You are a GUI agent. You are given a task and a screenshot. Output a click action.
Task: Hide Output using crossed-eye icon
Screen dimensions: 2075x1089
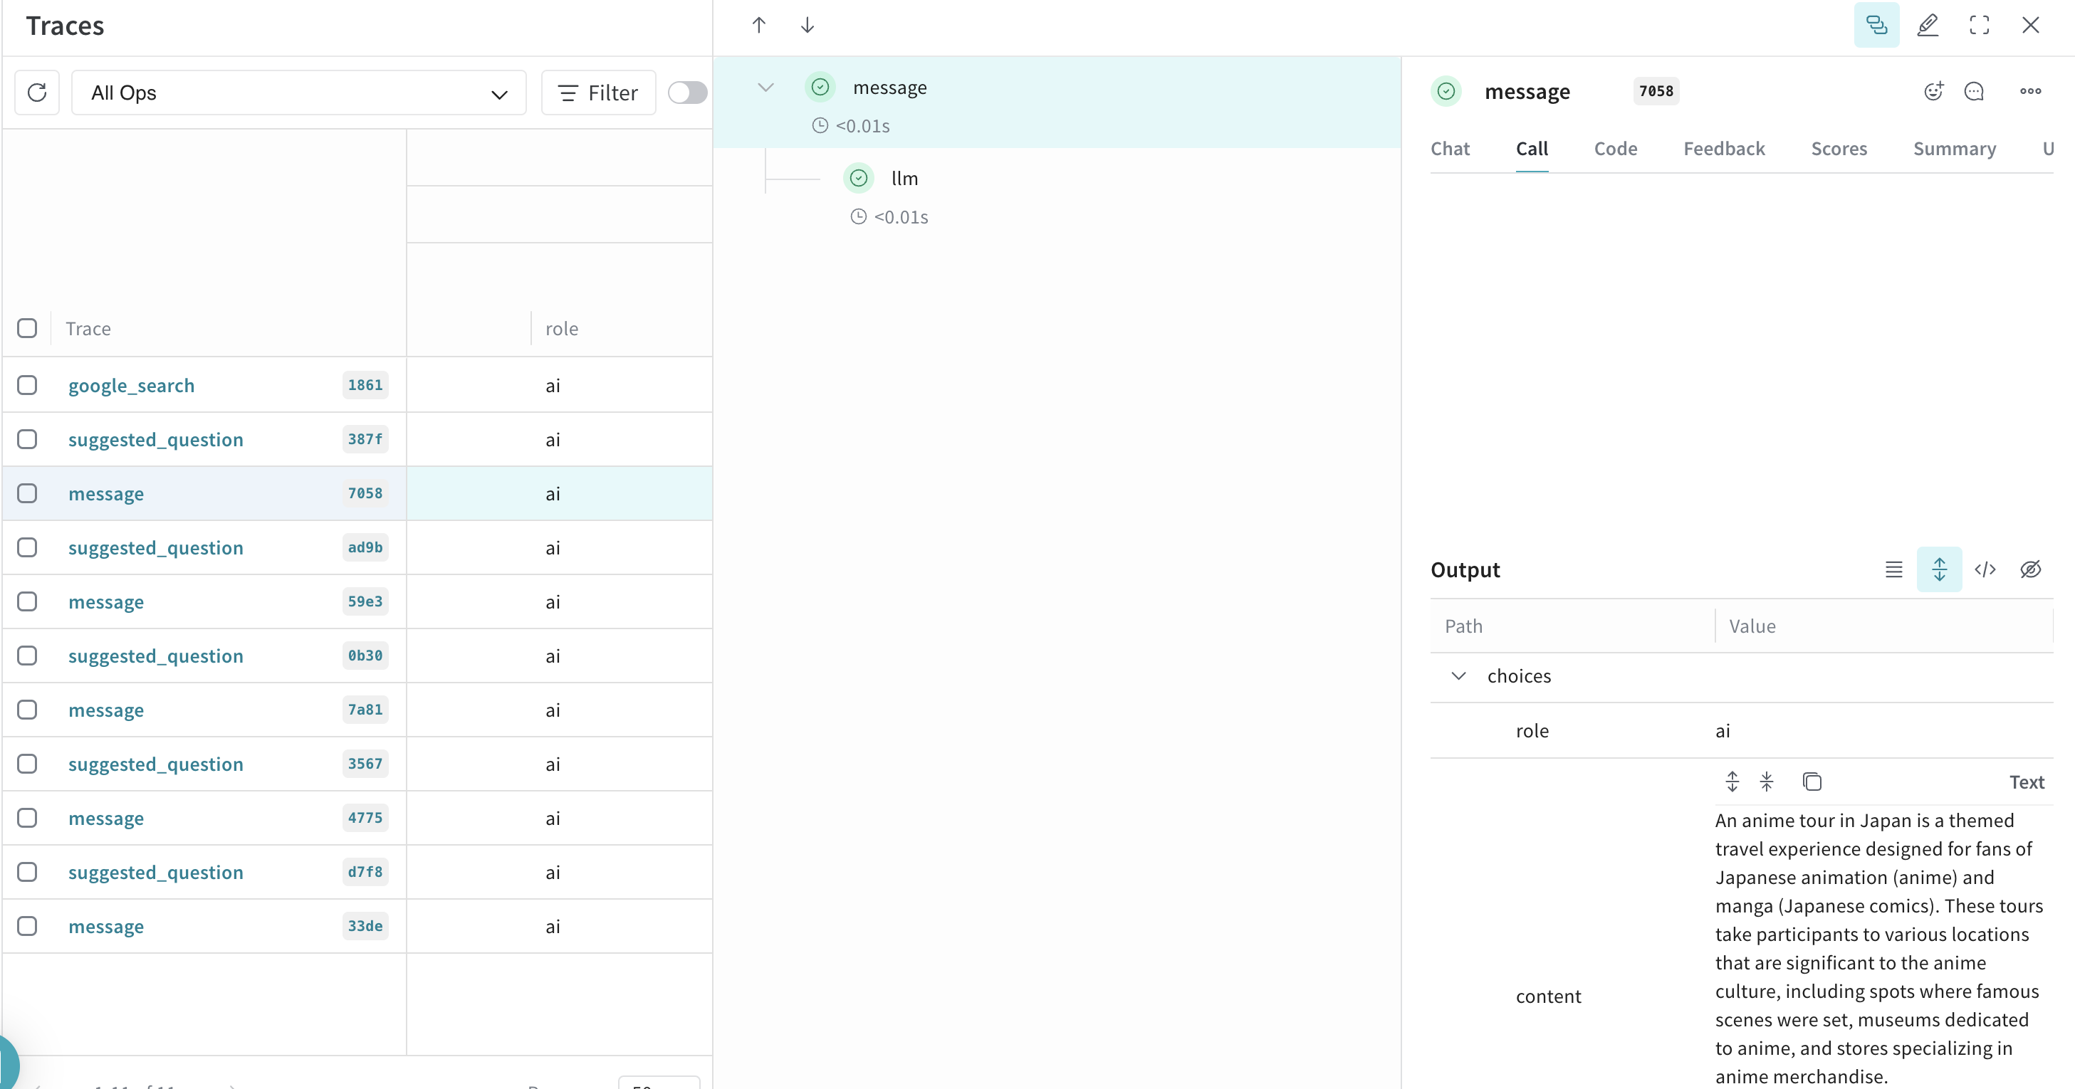pyautogui.click(x=2031, y=570)
